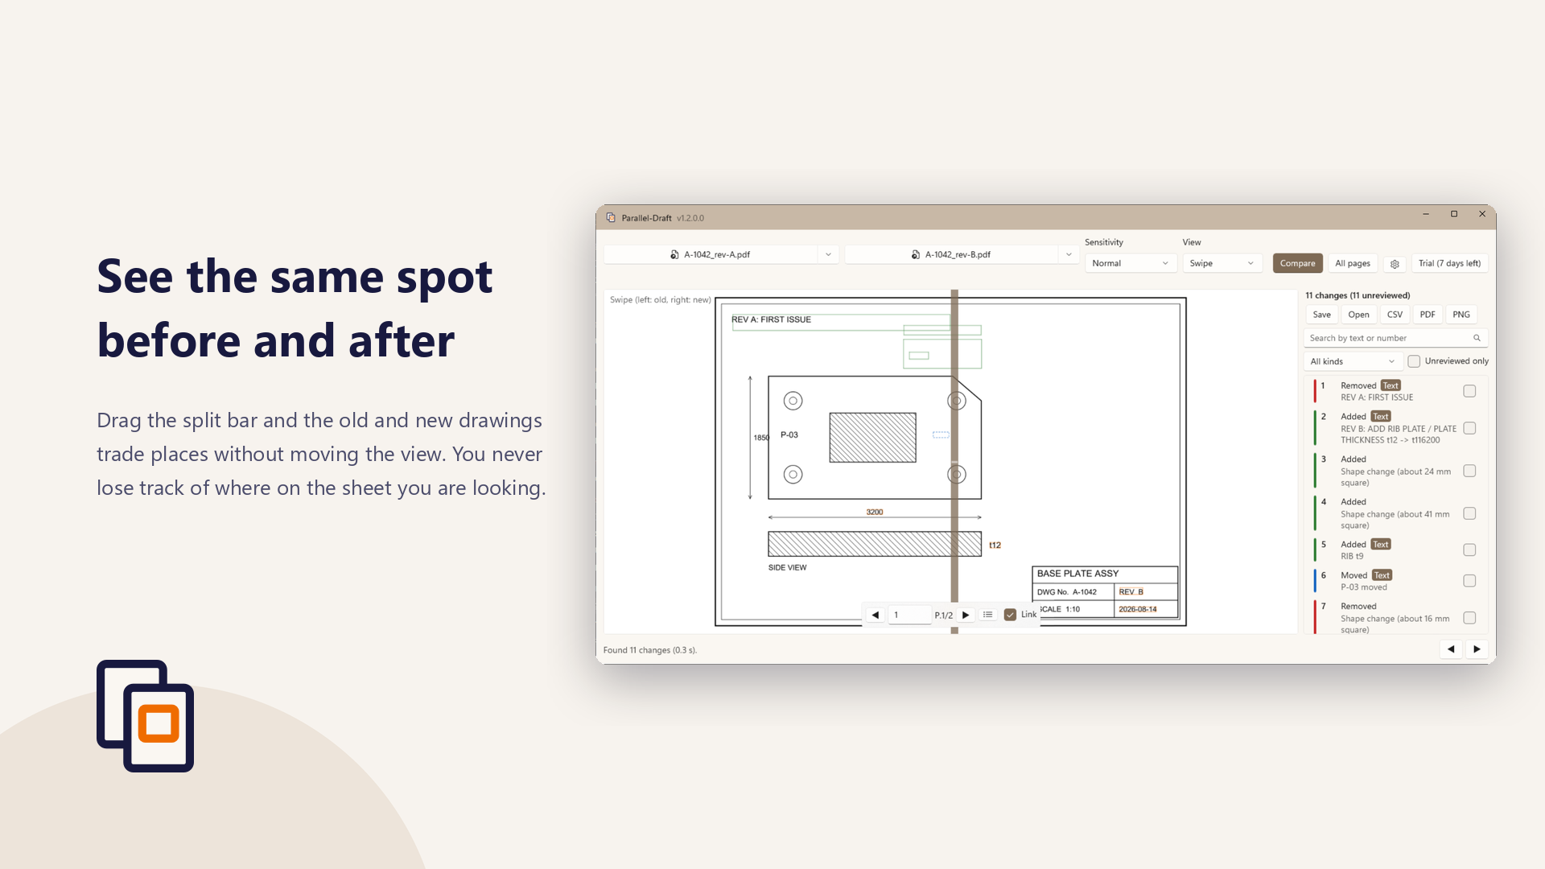Open the All kinds filter dropdown
The height and width of the screenshot is (869, 1545).
point(1353,361)
